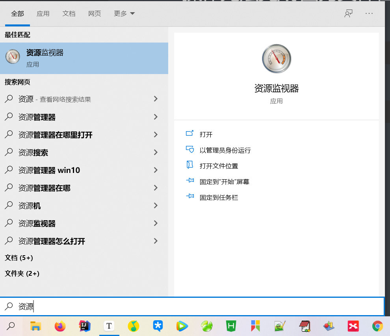
Task: Open Google Chrome on the taskbar
Action: click(377, 326)
